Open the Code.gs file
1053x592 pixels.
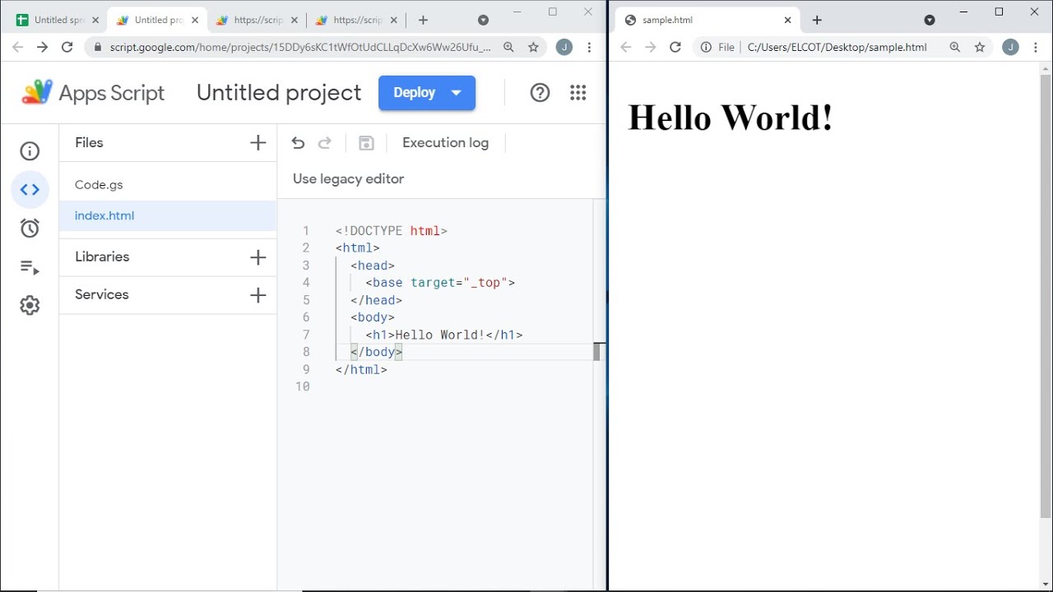point(168,185)
